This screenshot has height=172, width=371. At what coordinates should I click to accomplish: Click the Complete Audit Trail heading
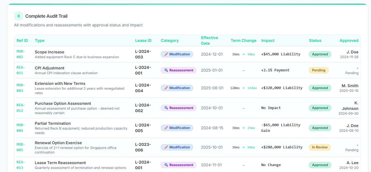pos(46,16)
